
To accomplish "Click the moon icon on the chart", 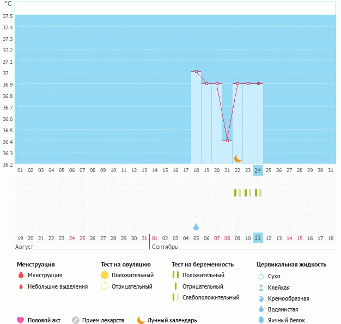I will [238, 158].
